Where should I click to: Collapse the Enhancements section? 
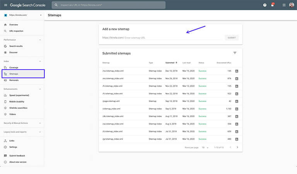(40, 89)
